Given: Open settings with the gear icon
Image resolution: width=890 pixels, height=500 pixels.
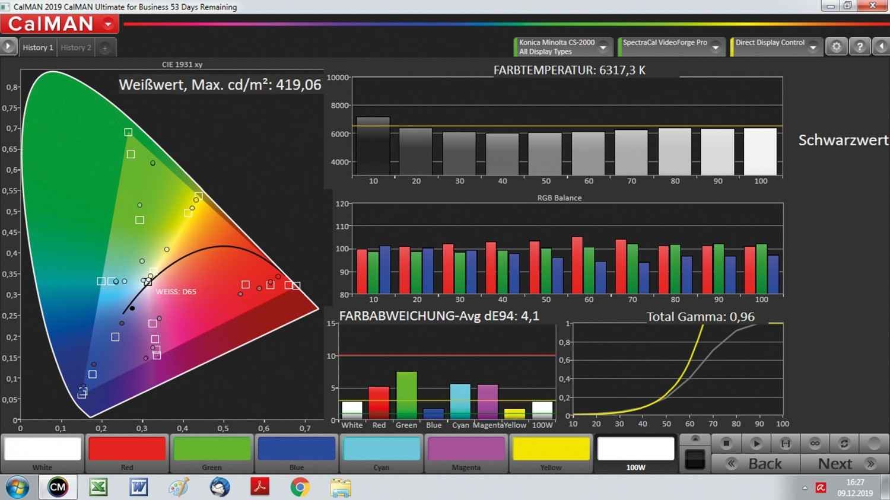Looking at the screenshot, I should pyautogui.click(x=836, y=46).
